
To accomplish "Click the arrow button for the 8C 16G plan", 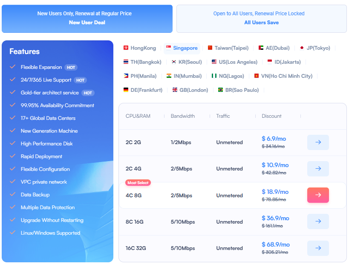I will tap(318, 221).
